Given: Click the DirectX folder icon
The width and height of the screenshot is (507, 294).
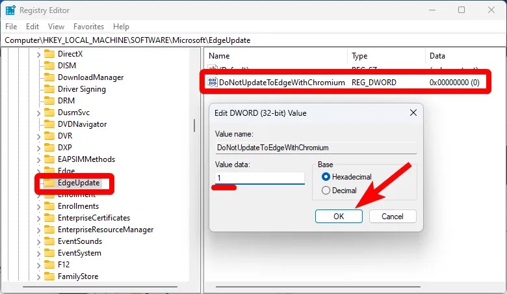Looking at the screenshot, I should 49,54.
